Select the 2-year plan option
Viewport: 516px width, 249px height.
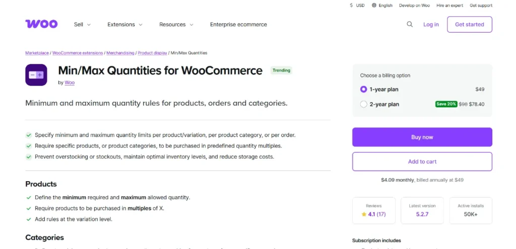364,104
